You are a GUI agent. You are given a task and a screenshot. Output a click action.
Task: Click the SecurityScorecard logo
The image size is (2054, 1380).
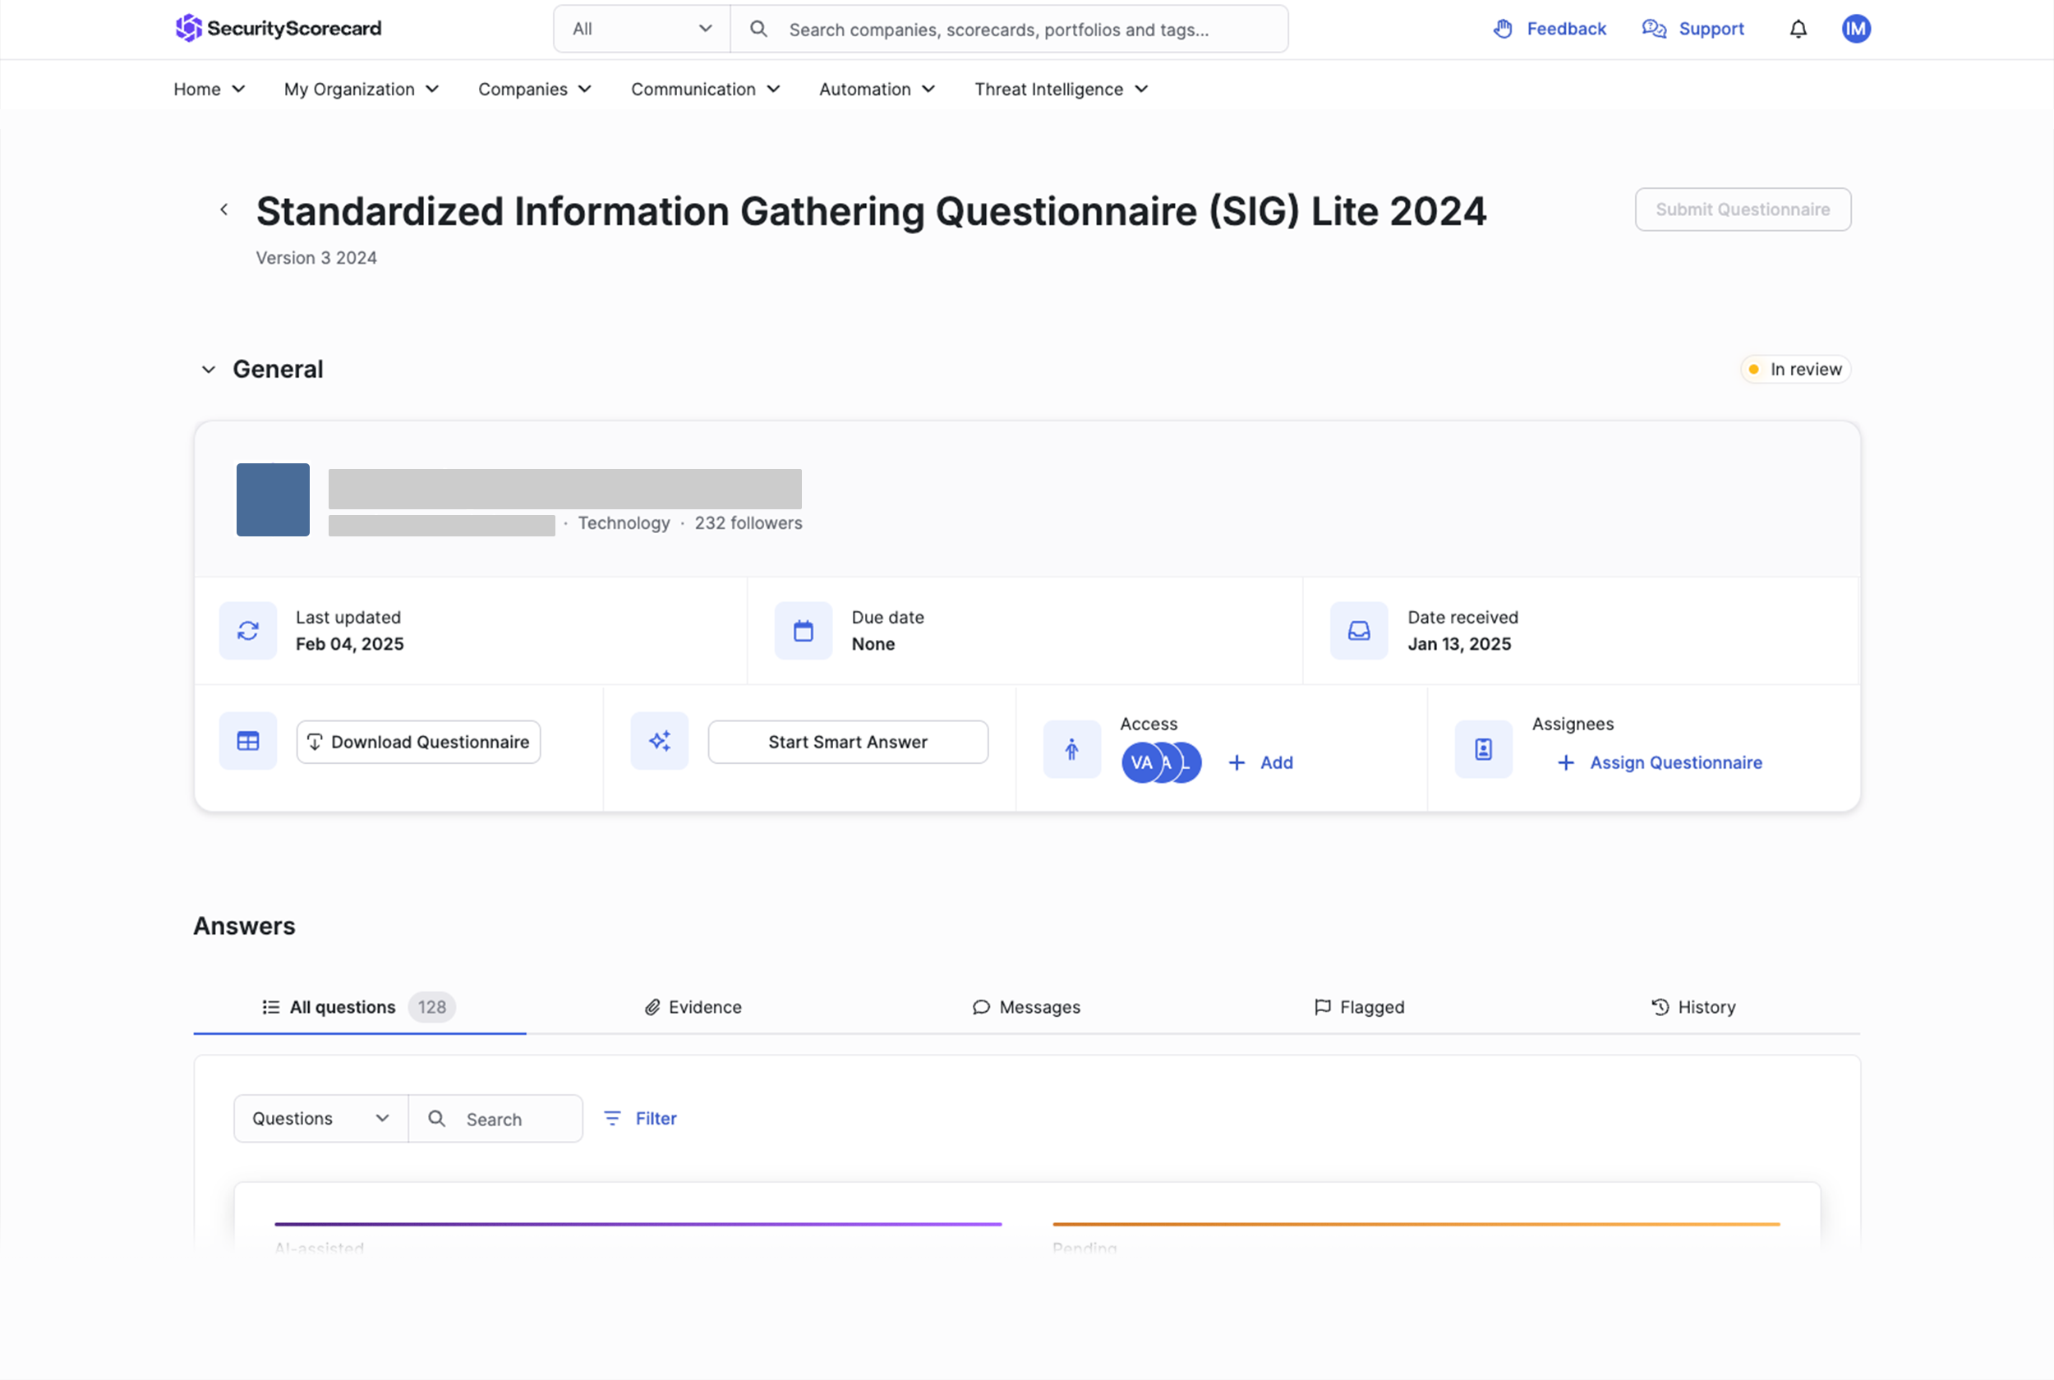tap(278, 28)
